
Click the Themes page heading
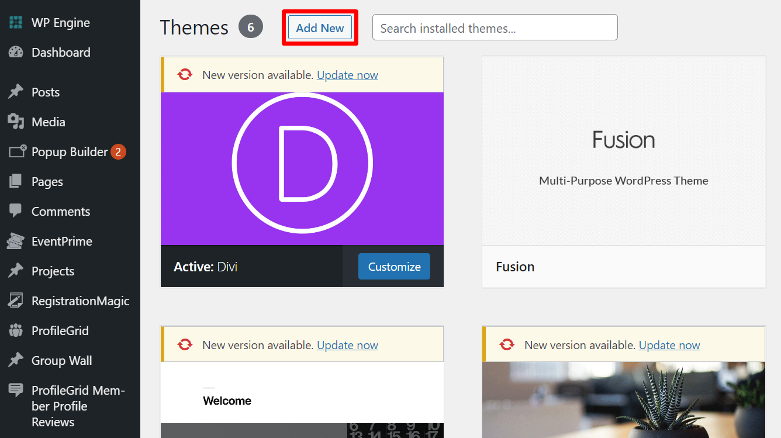[194, 27]
